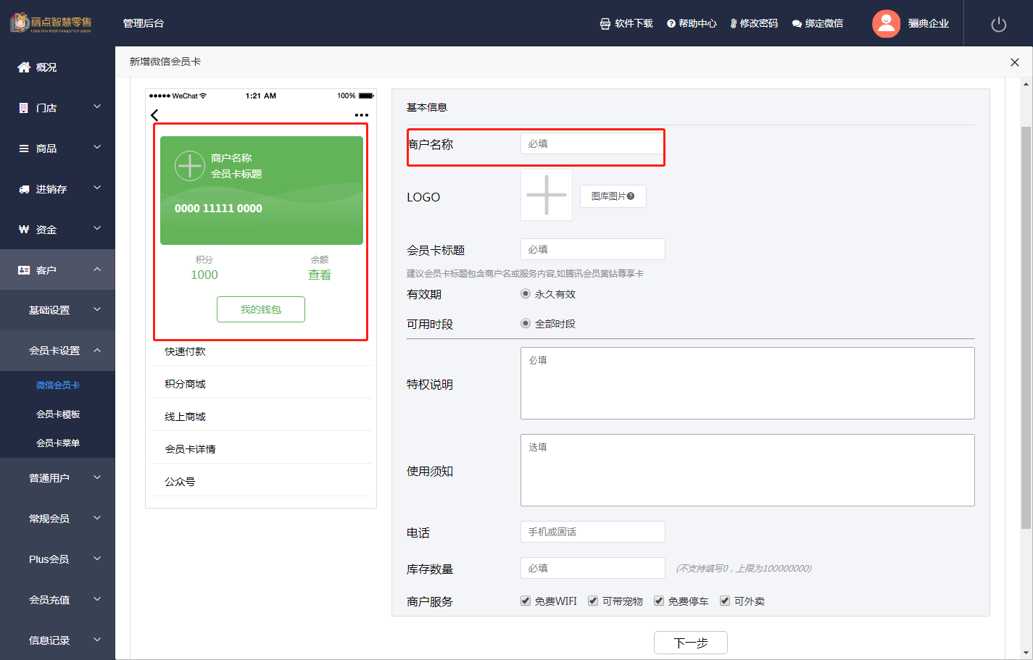Click the 进销存 truck icon
The height and width of the screenshot is (660, 1033).
pyautogui.click(x=24, y=189)
